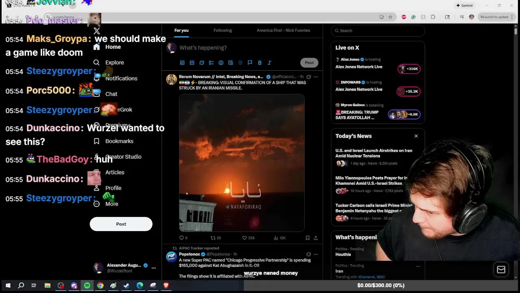Image resolution: width=520 pixels, height=293 pixels.
Task: Expand the More item in the sidebar
Action: [106, 204]
